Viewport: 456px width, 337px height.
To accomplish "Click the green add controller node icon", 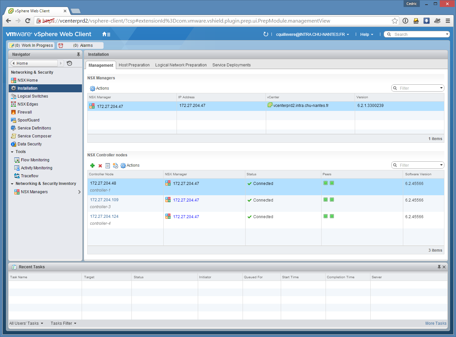I will point(92,165).
